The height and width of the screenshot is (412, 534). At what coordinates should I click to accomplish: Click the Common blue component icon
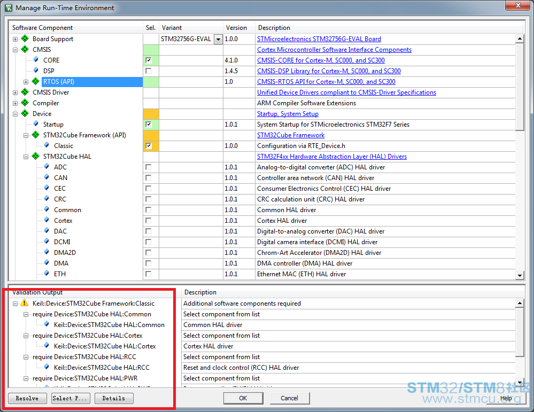47,209
